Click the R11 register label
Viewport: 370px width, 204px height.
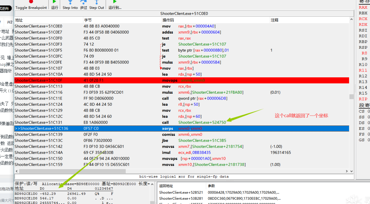click(363, 70)
